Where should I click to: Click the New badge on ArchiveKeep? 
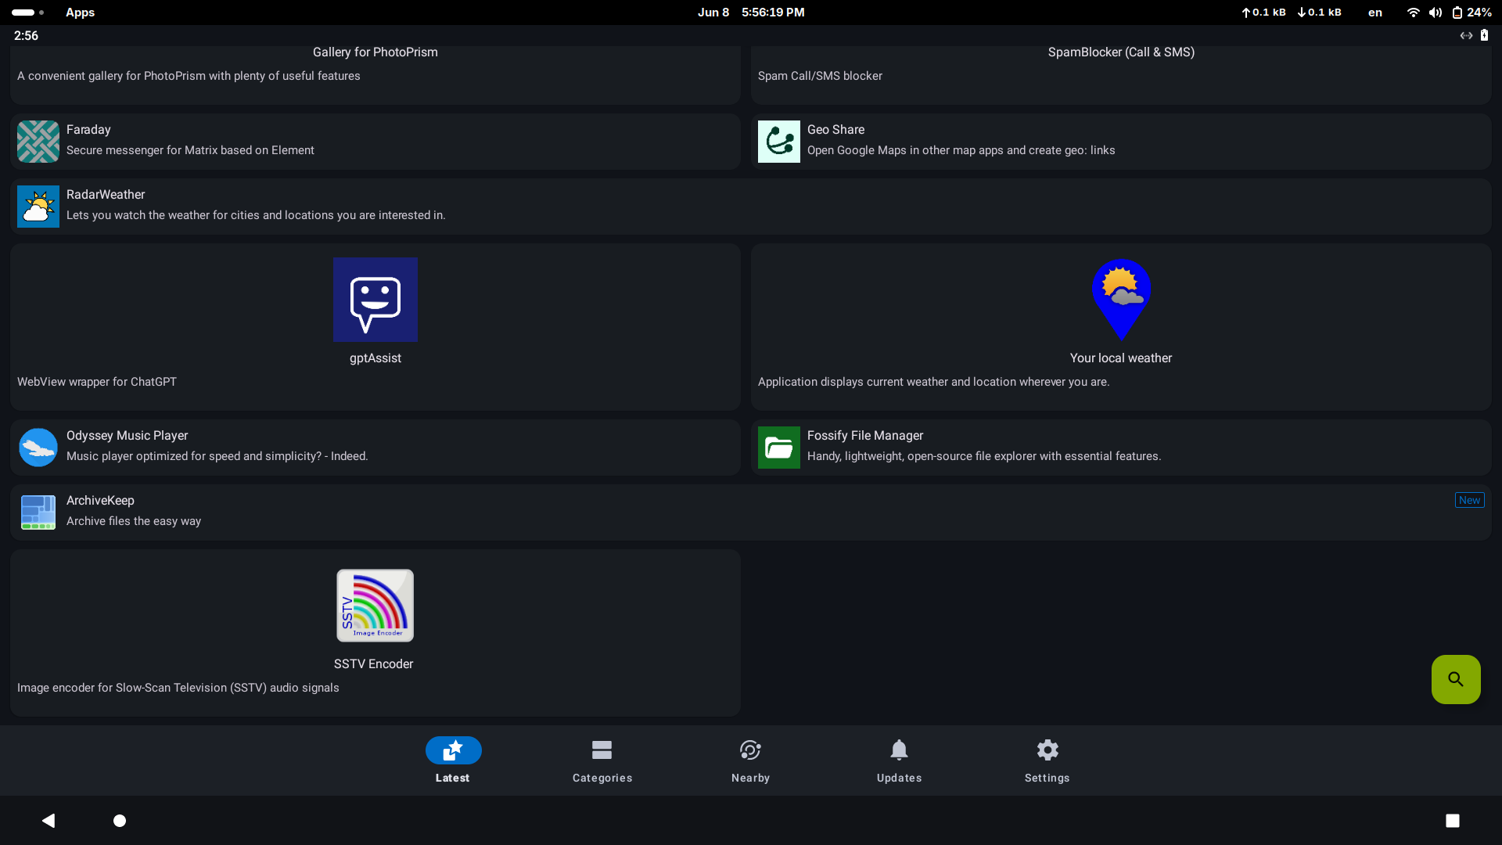[1468, 501]
